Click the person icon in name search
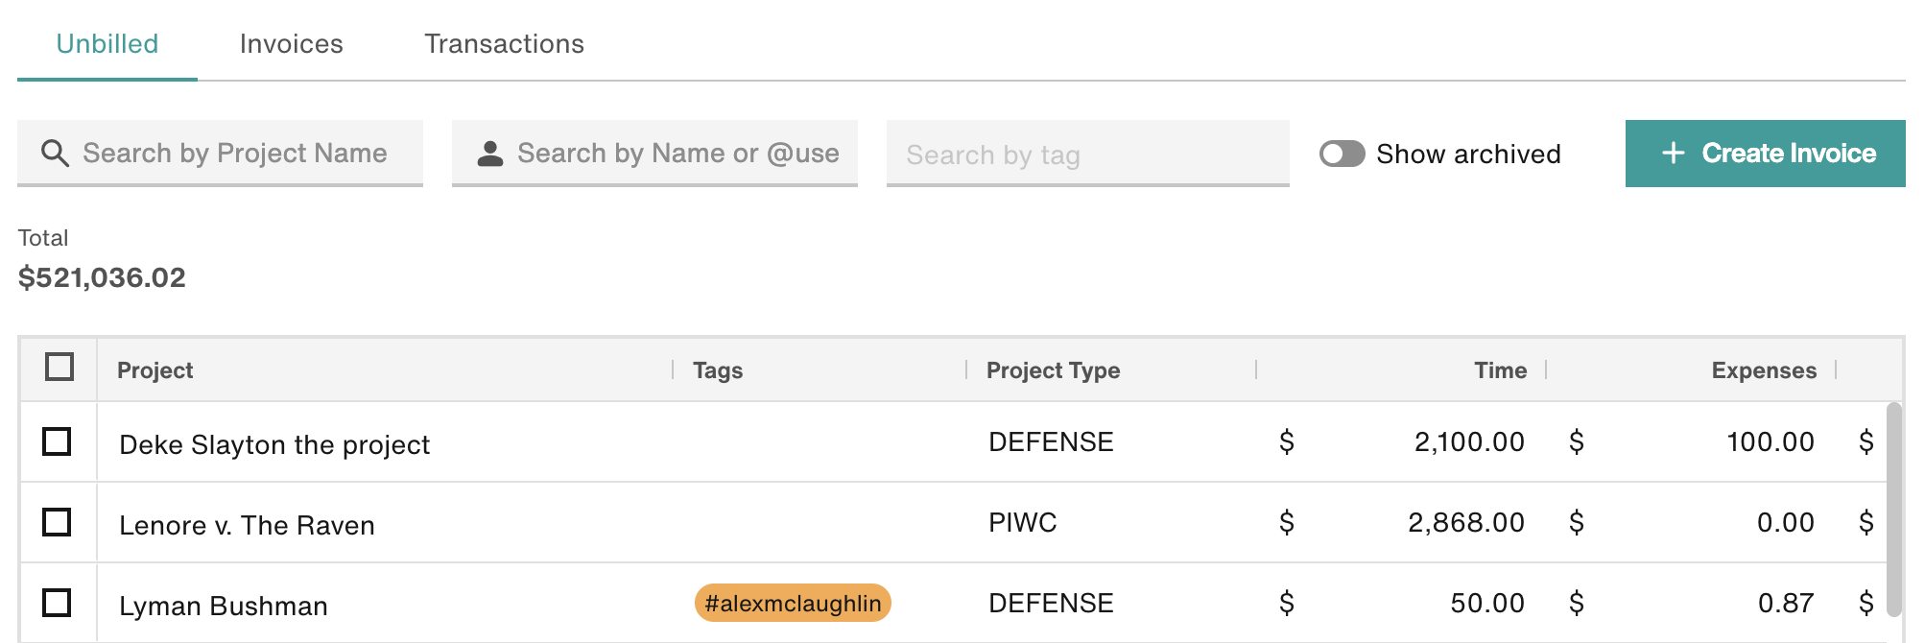Viewport: 1925px width, 643px height. (x=490, y=154)
